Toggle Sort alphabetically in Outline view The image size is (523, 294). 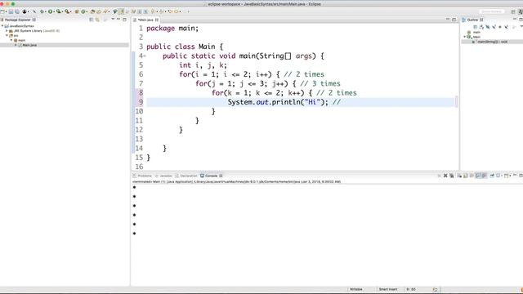click(481, 27)
